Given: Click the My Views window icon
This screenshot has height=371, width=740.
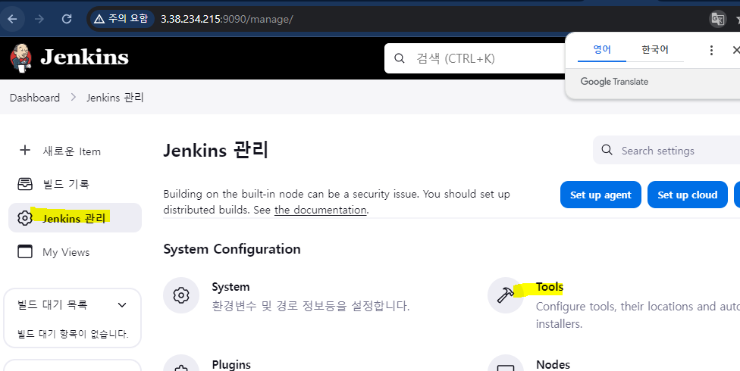Looking at the screenshot, I should (25, 251).
